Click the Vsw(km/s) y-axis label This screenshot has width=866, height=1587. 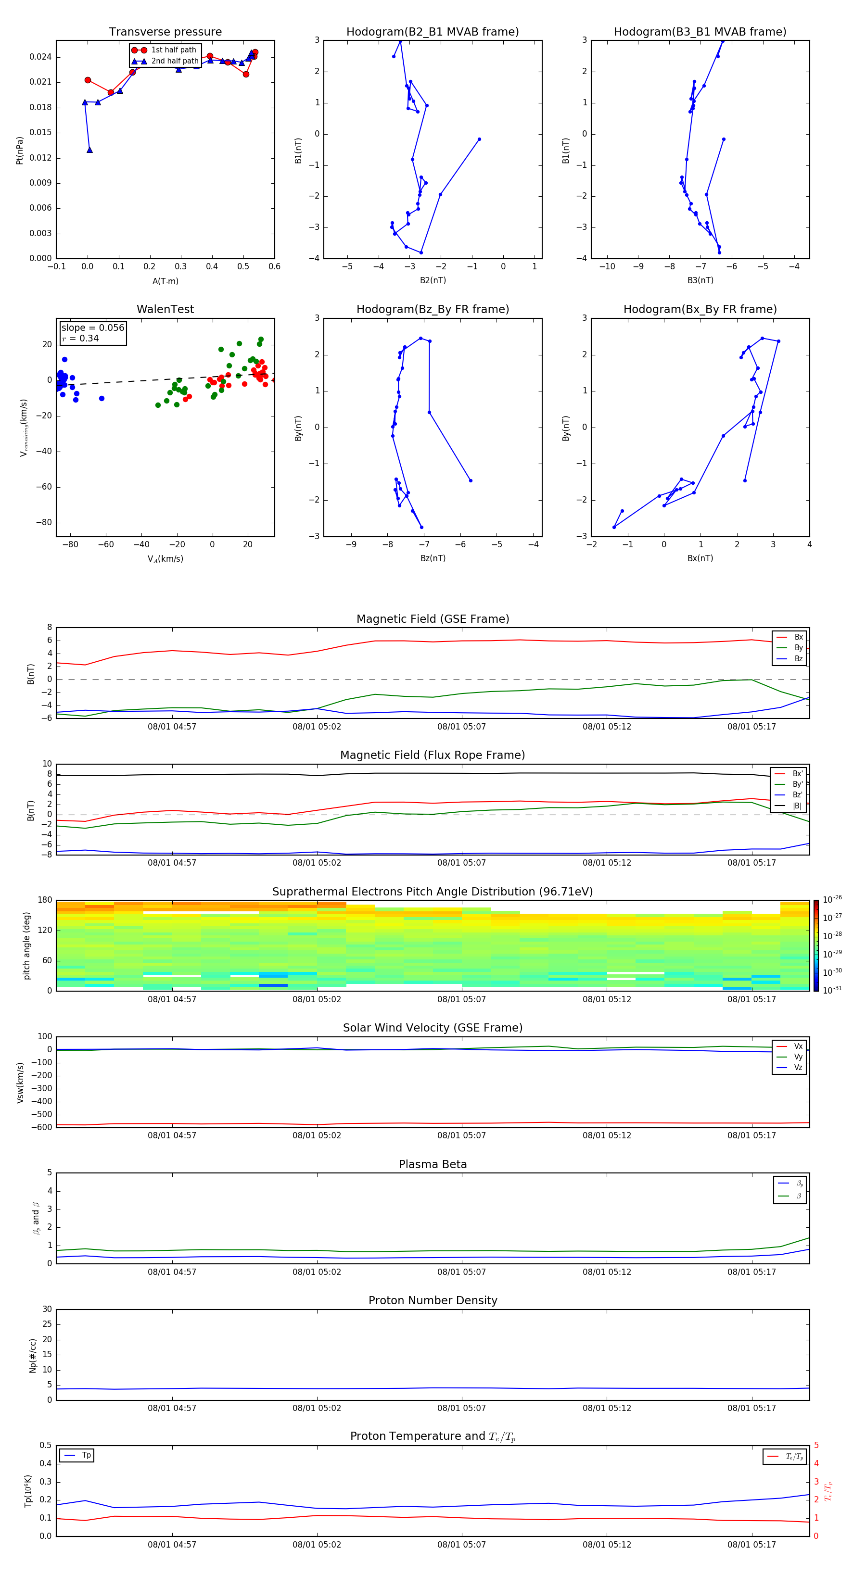pos(20,1083)
